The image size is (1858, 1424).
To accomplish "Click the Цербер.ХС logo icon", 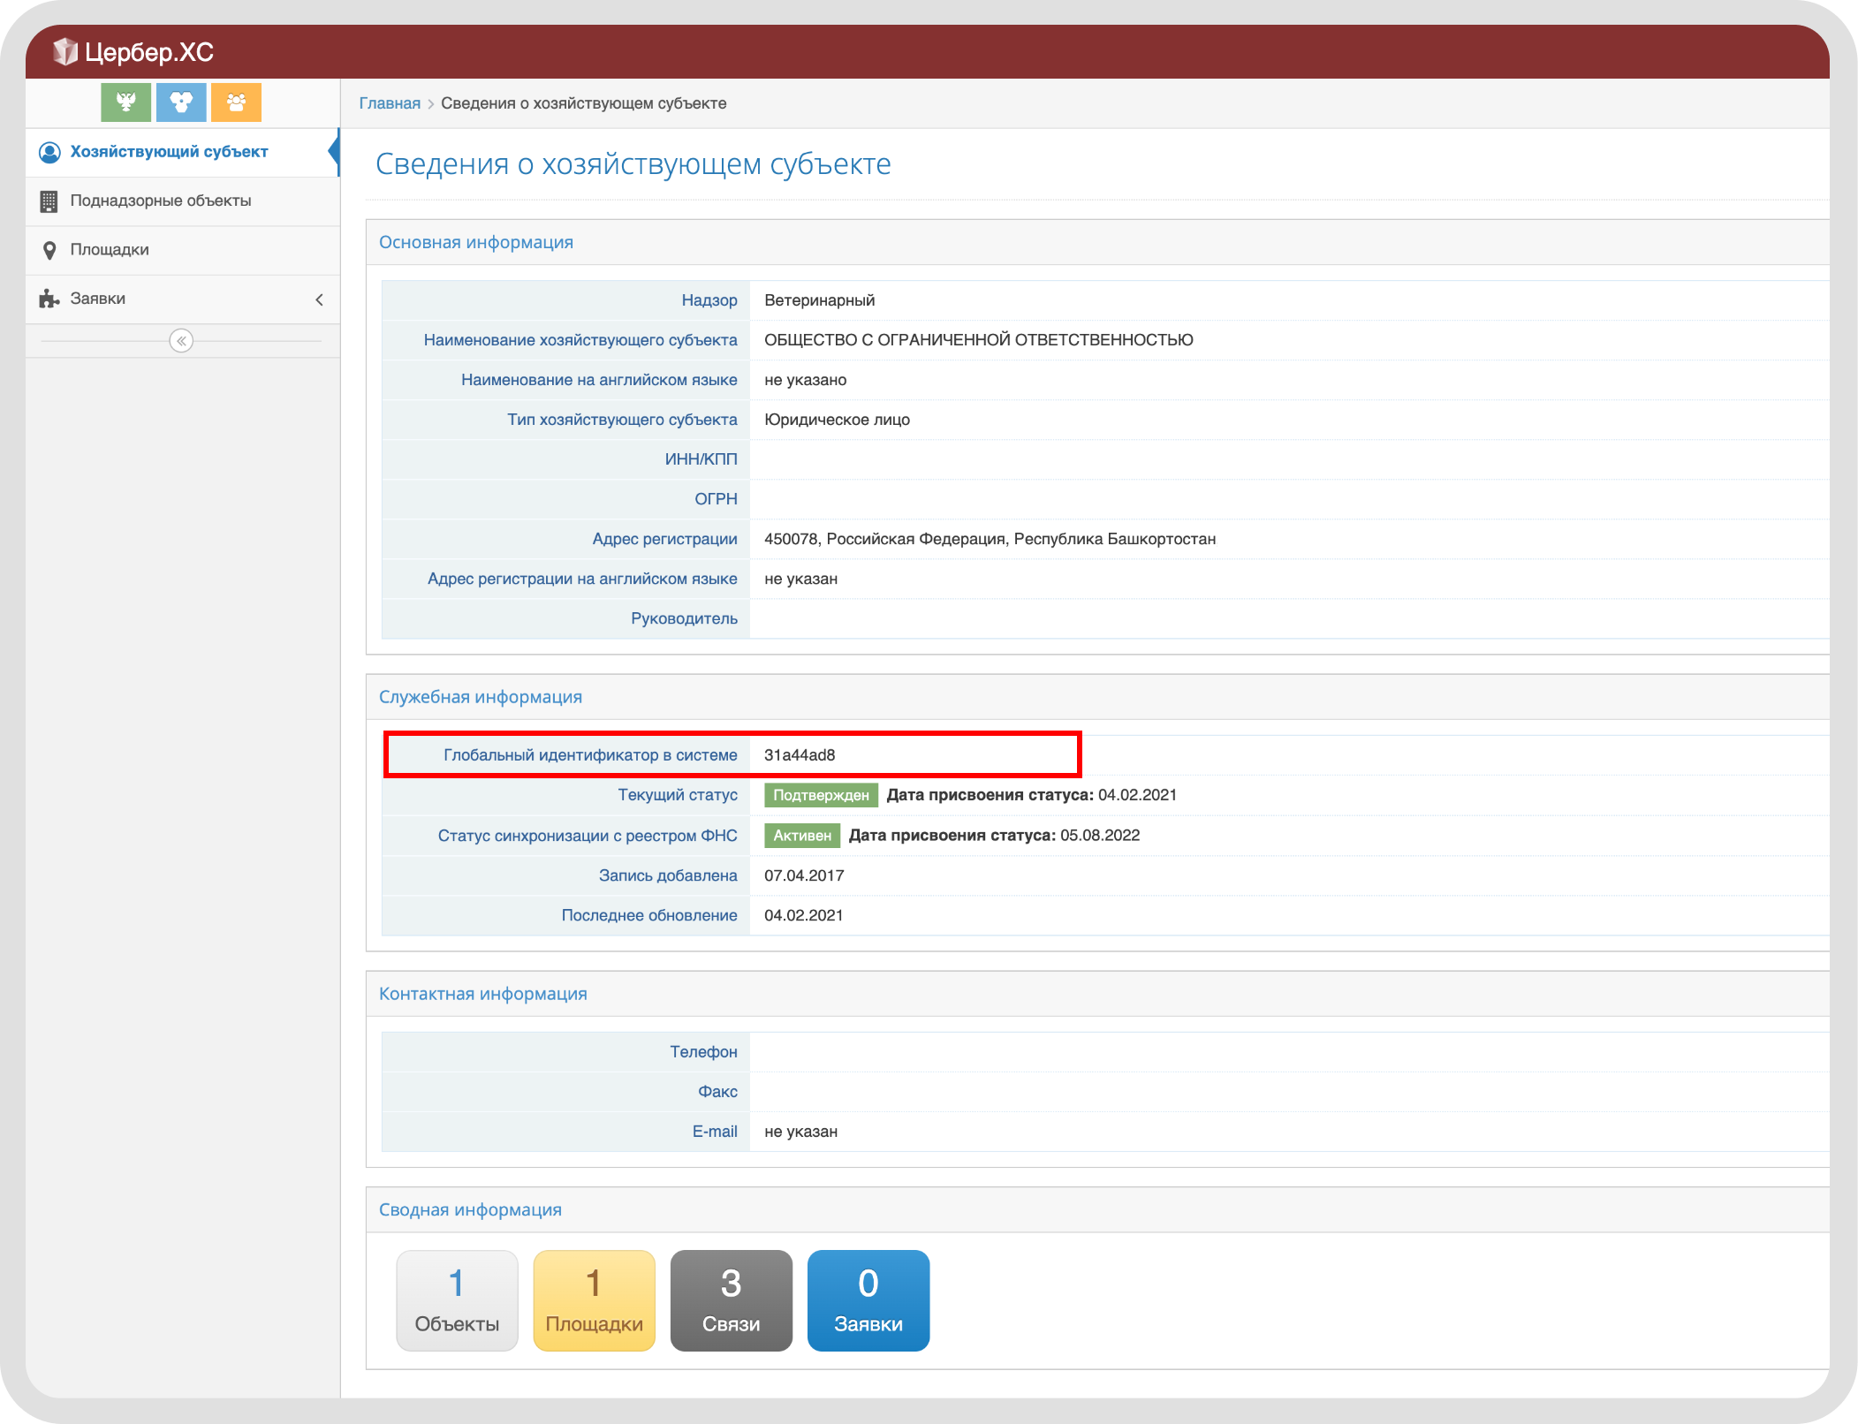I will tap(65, 52).
